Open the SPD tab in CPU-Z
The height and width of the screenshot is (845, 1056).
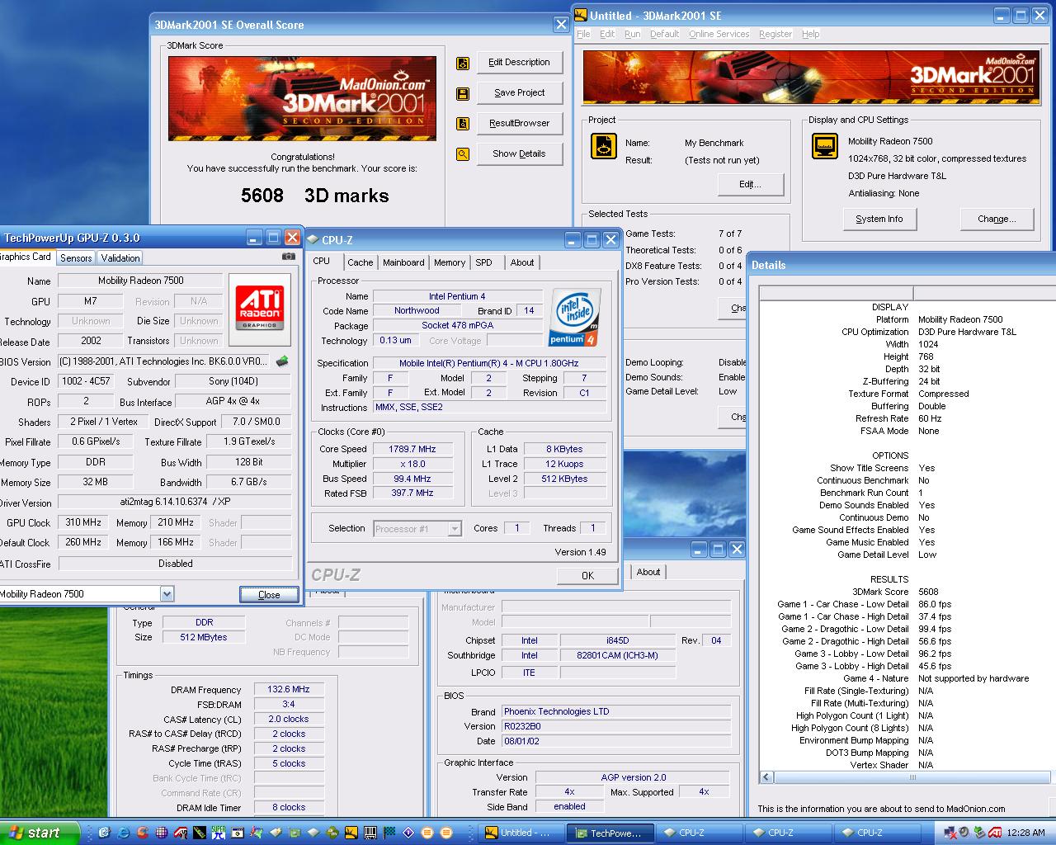pyautogui.click(x=483, y=262)
